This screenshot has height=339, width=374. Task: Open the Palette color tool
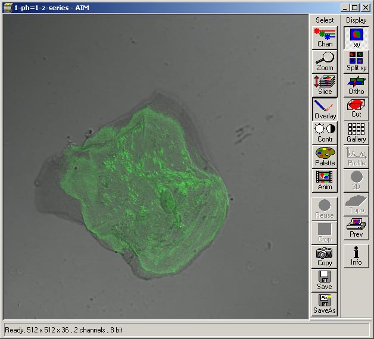coord(325,157)
